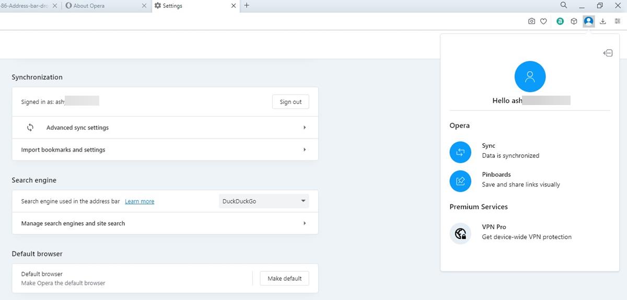Click the Sync circular icon in account panel
Image resolution: width=627 pixels, height=300 pixels.
click(460, 152)
